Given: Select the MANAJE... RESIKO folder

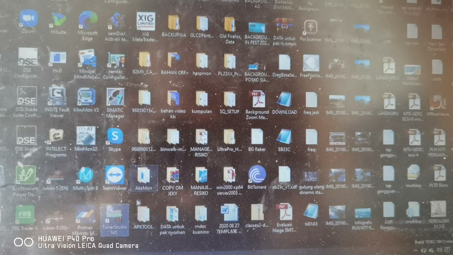Looking at the screenshot, I should coord(201,181).
